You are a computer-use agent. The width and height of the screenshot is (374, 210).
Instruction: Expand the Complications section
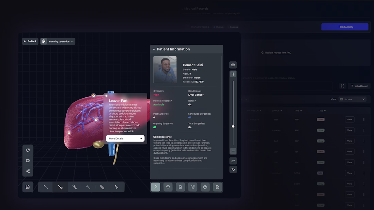tap(163, 137)
